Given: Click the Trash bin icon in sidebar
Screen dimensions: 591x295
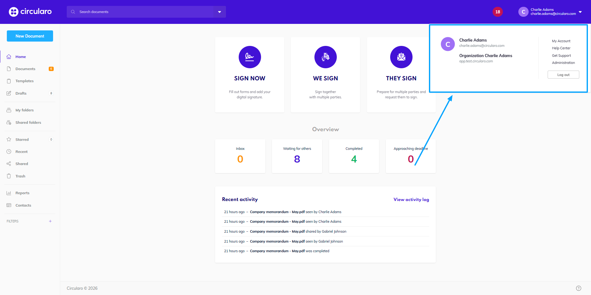Looking at the screenshot, I should point(9,176).
